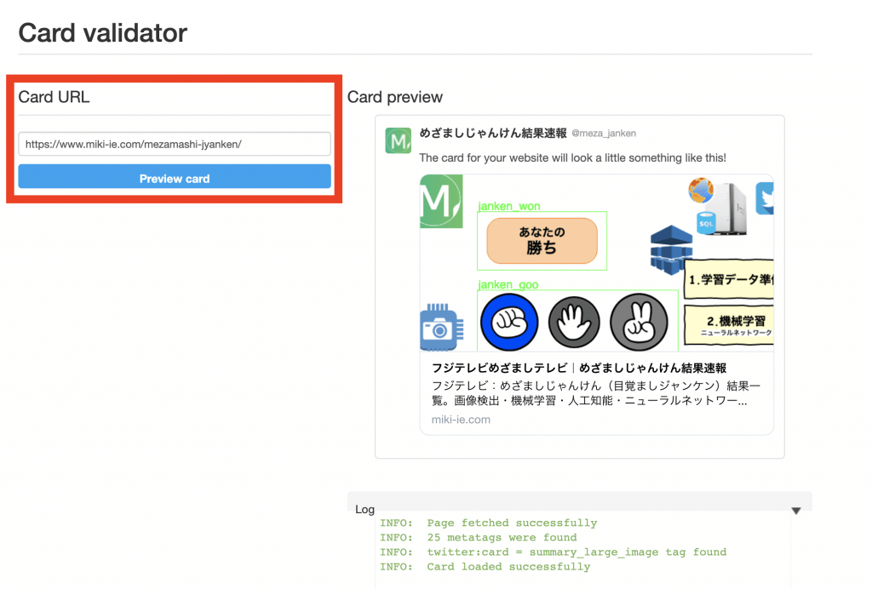Click the green M profile avatar

pyautogui.click(x=399, y=140)
